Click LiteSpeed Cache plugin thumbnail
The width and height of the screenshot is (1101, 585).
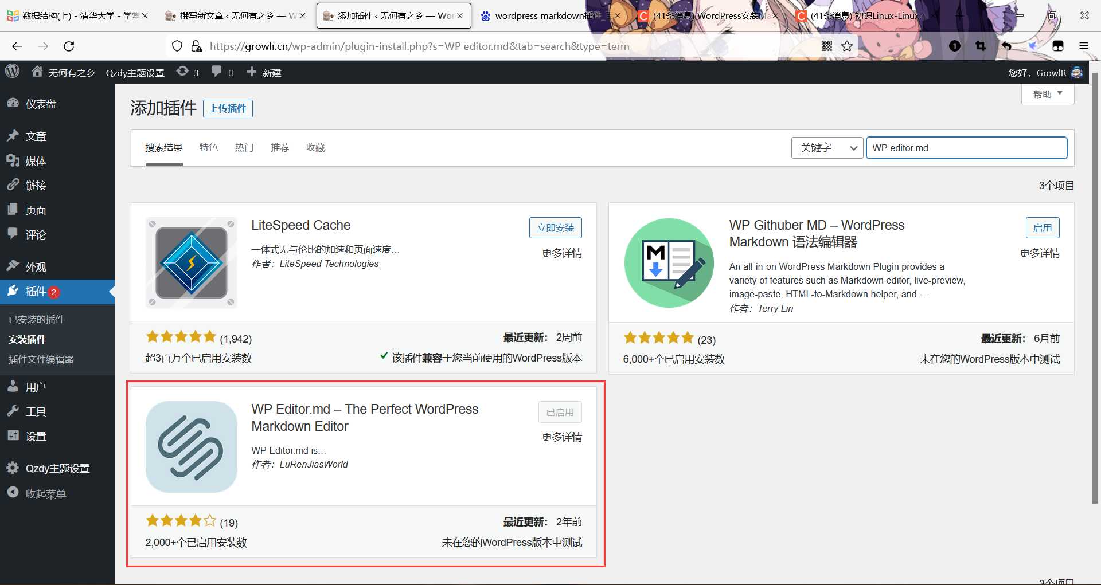pos(191,262)
